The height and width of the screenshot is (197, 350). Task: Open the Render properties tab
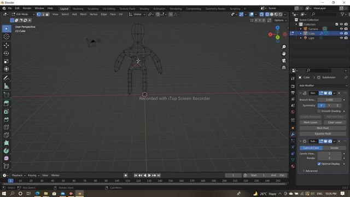(293, 86)
